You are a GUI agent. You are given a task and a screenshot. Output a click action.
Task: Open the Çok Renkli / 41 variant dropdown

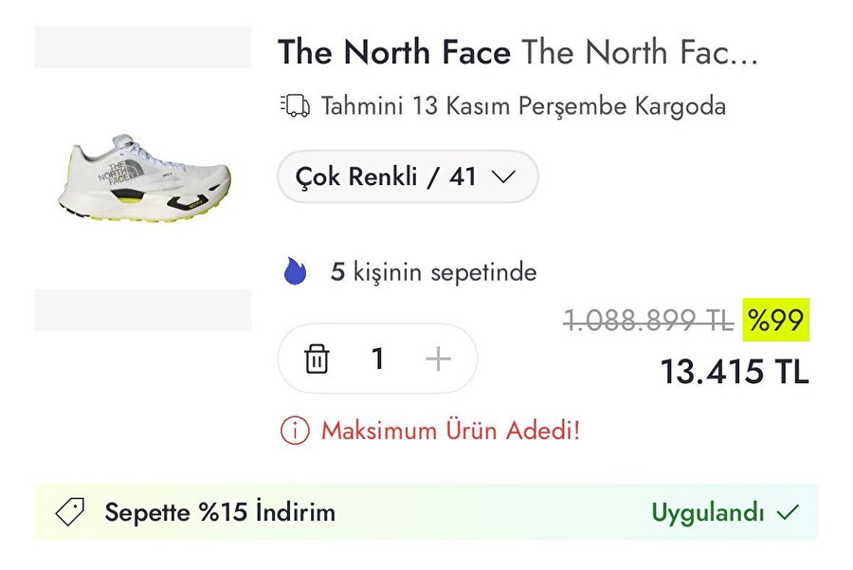(x=407, y=176)
